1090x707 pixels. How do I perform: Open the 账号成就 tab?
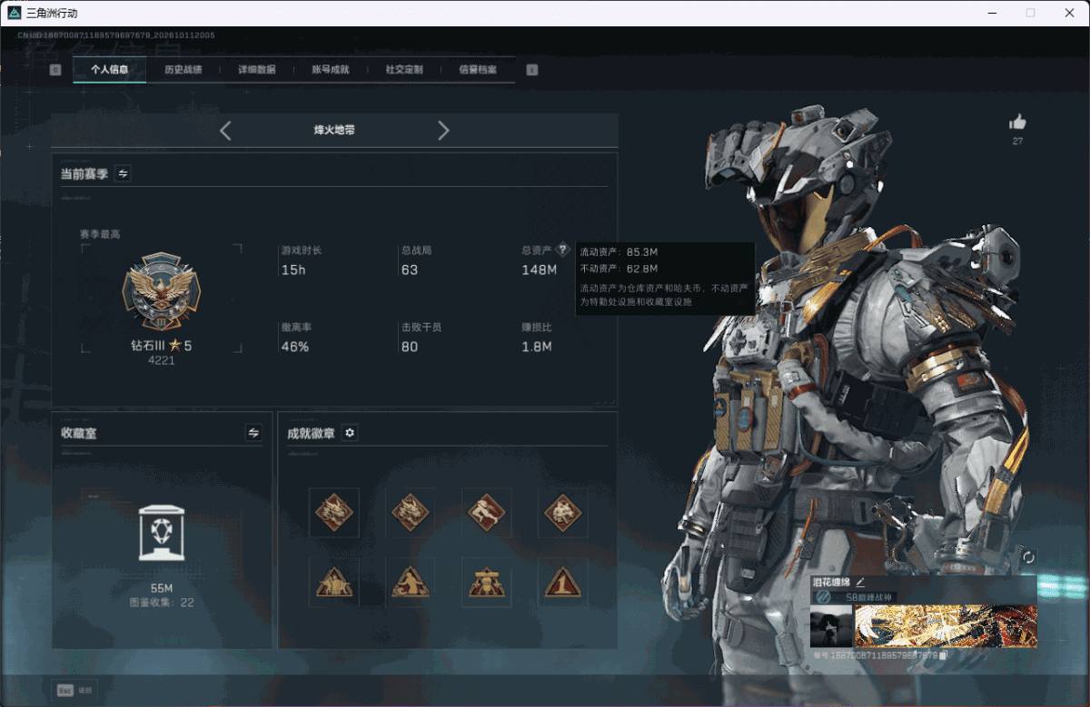tap(330, 70)
